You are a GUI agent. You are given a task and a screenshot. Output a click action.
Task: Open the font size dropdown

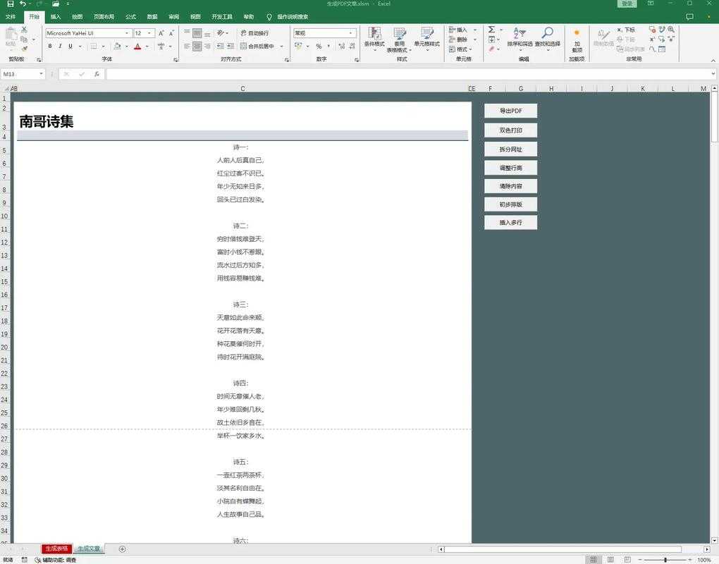pos(149,33)
